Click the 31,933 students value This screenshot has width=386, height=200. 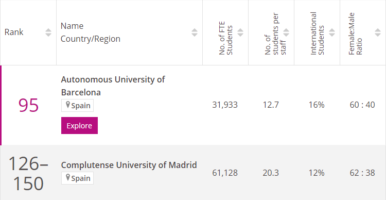[x=225, y=105]
